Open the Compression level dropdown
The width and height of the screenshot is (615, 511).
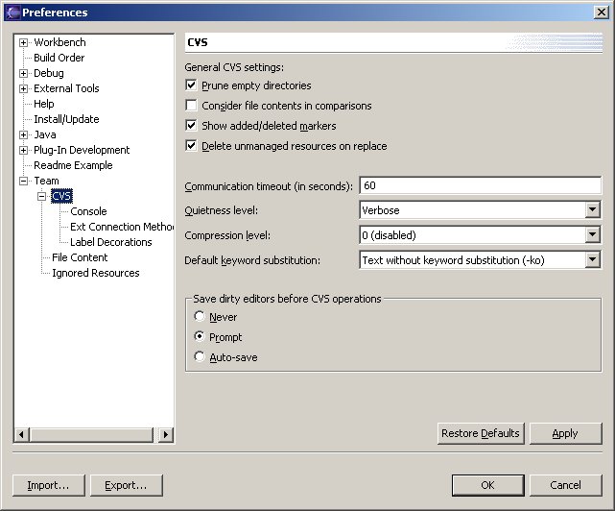[592, 235]
